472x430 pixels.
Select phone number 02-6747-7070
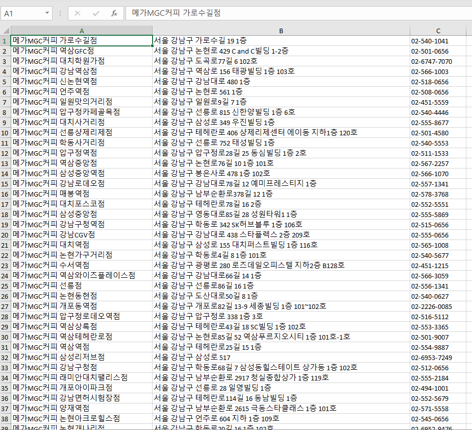point(438,61)
